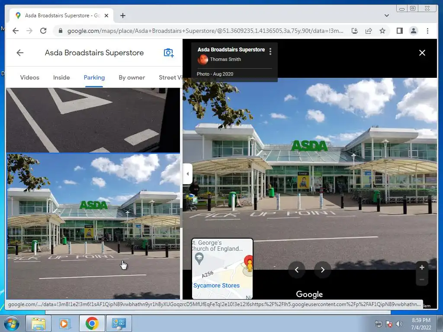Open the Action Center flag icon
Image resolution: width=443 pixels, height=332 pixels.
click(x=389, y=324)
